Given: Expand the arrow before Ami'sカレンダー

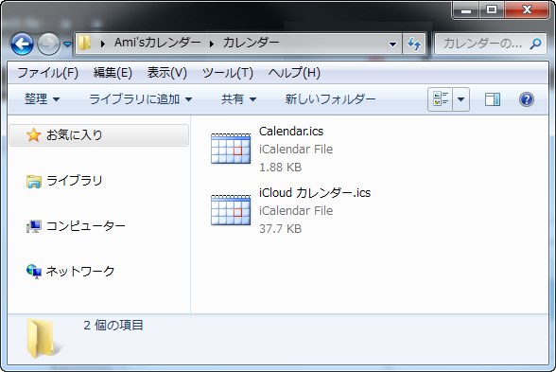Looking at the screenshot, I should click(x=103, y=44).
